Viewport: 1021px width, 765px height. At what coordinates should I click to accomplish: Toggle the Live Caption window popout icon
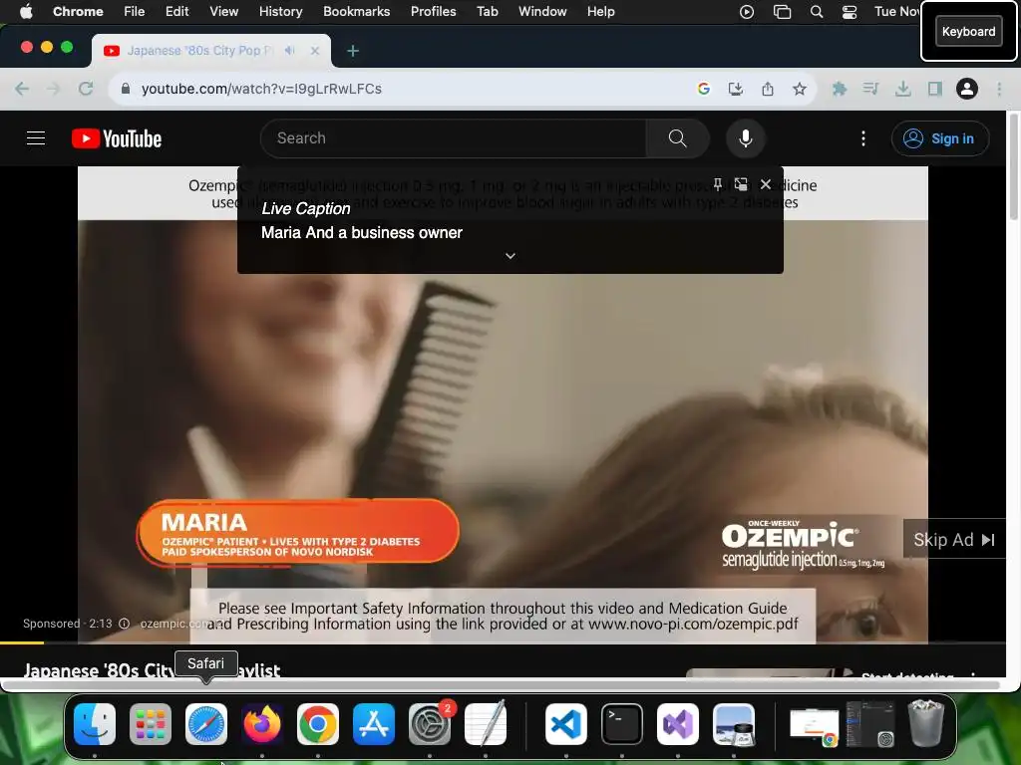point(741,184)
